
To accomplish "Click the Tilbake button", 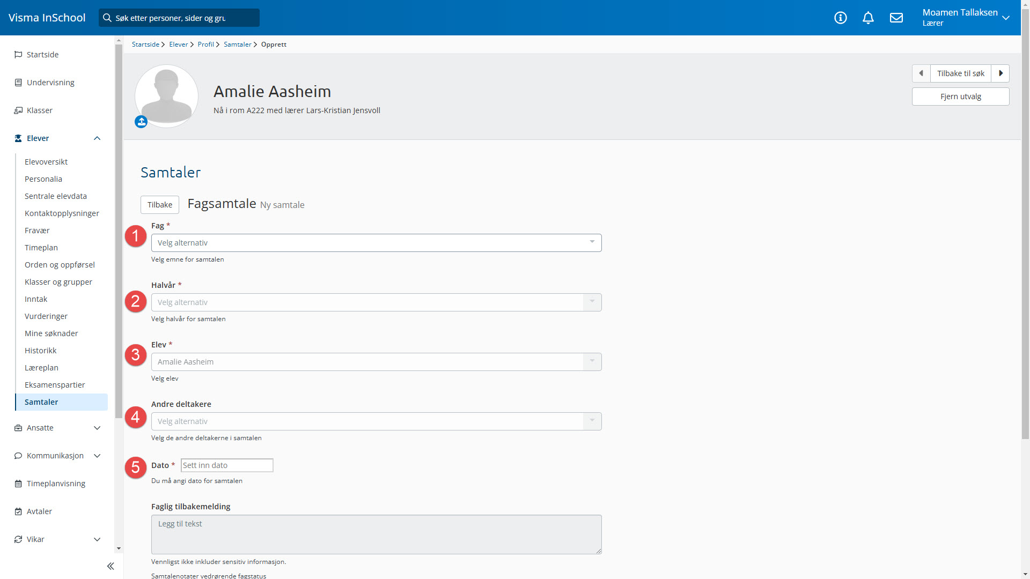I will tap(160, 205).
